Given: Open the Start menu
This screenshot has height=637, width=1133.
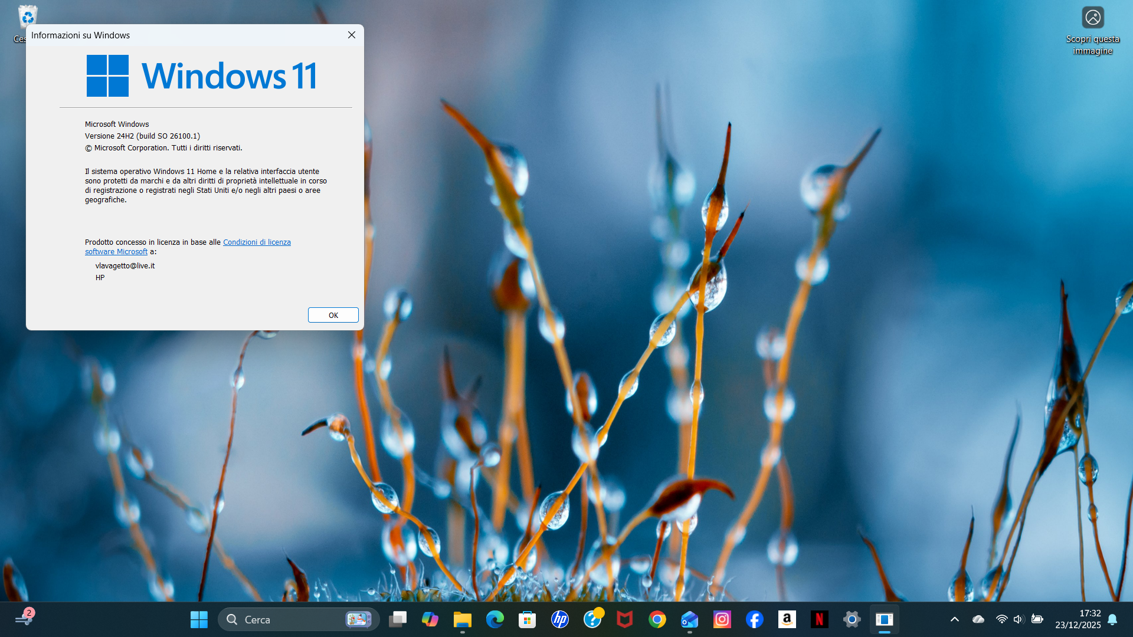Looking at the screenshot, I should click(199, 619).
